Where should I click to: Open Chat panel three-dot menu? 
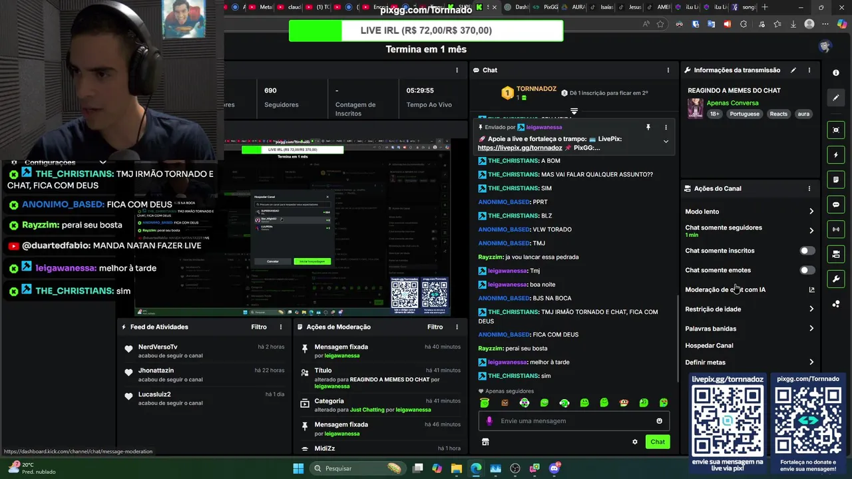coord(668,70)
